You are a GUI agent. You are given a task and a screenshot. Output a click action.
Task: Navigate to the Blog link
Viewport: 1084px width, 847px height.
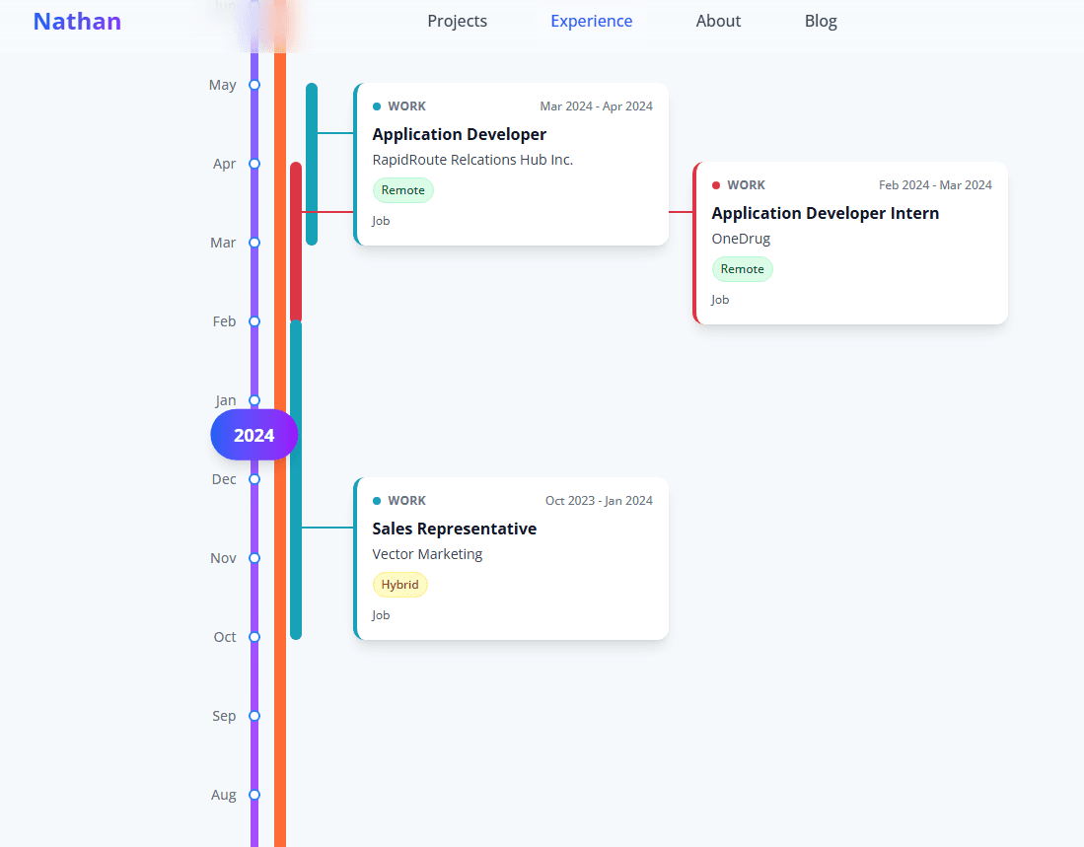[x=821, y=22]
